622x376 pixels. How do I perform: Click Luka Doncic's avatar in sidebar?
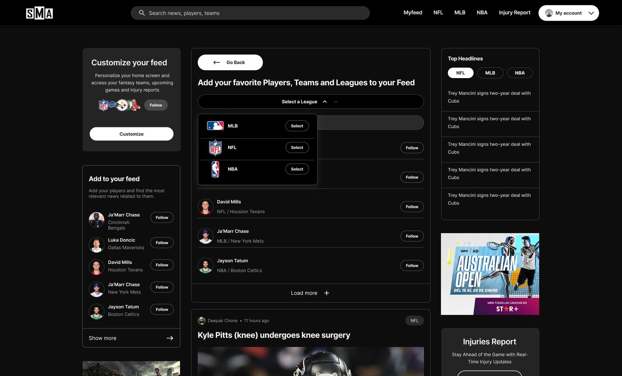coord(96,245)
